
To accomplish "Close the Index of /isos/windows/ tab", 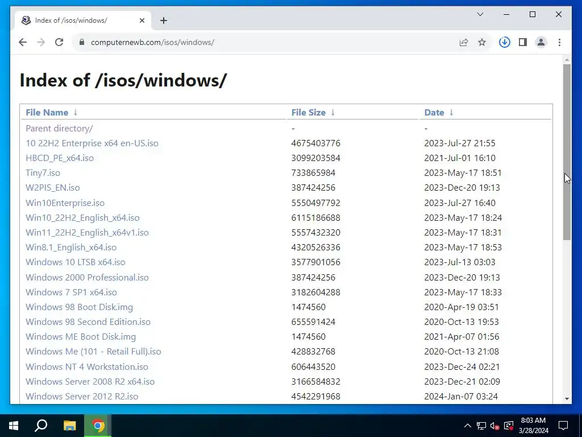I will tap(142, 20).
